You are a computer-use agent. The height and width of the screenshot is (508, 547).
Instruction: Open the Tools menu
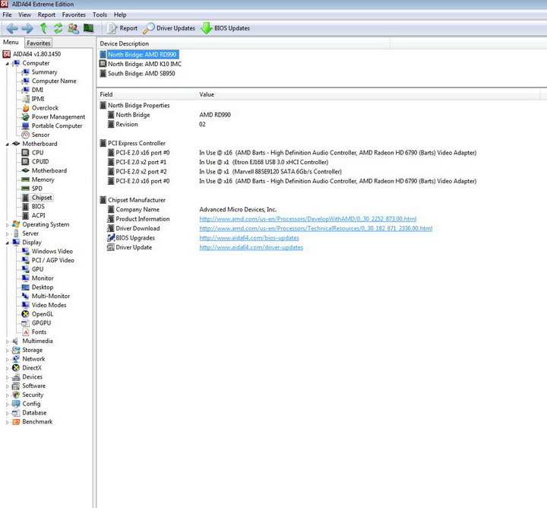click(100, 14)
